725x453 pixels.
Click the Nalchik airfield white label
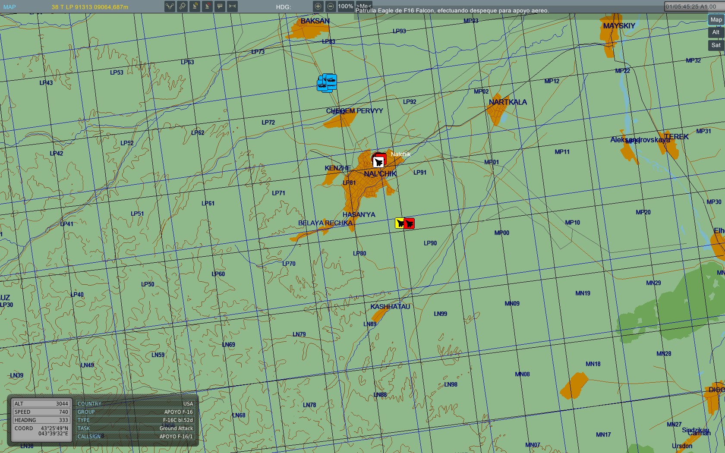point(400,154)
